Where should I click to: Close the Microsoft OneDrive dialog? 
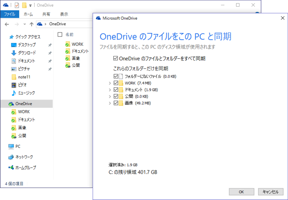[x=283, y=18]
